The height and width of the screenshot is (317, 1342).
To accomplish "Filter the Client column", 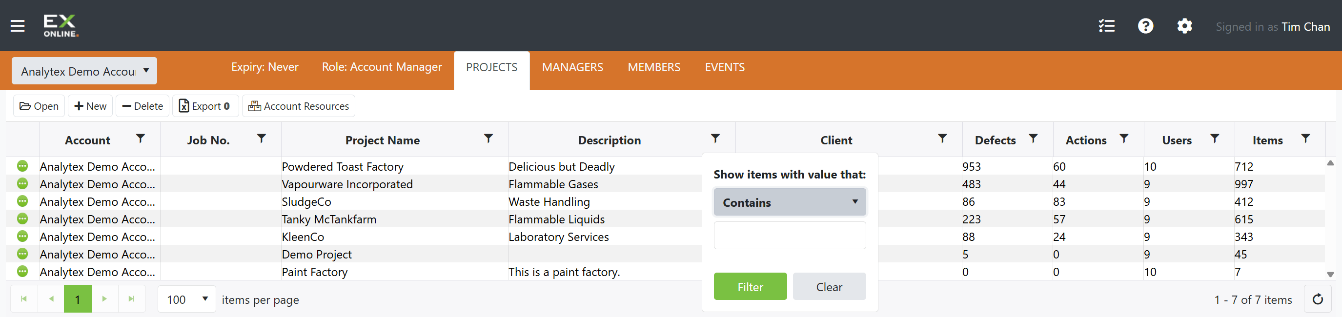I will point(942,139).
